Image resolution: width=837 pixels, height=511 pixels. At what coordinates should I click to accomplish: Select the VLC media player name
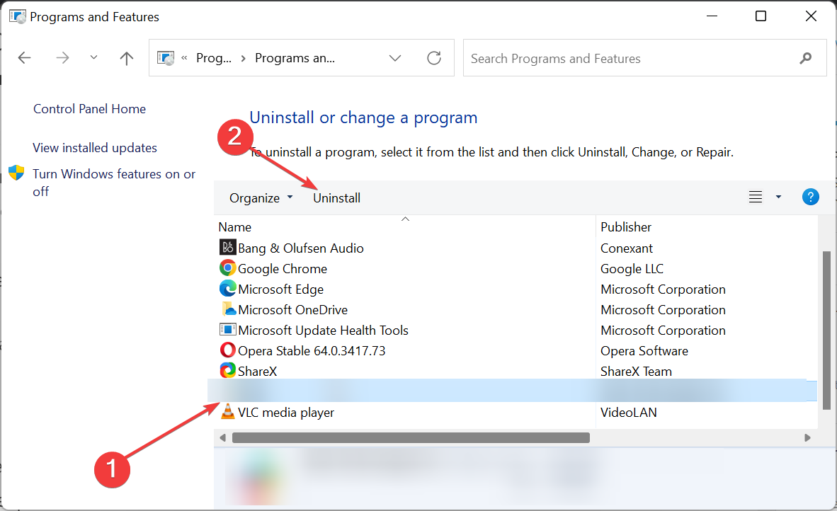click(x=286, y=413)
